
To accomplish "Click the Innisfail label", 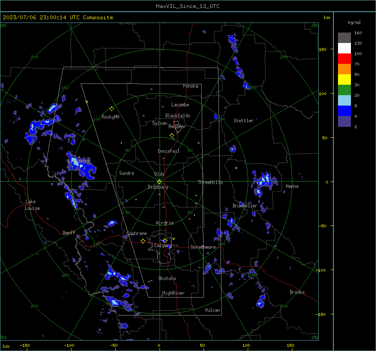I will (x=168, y=151).
